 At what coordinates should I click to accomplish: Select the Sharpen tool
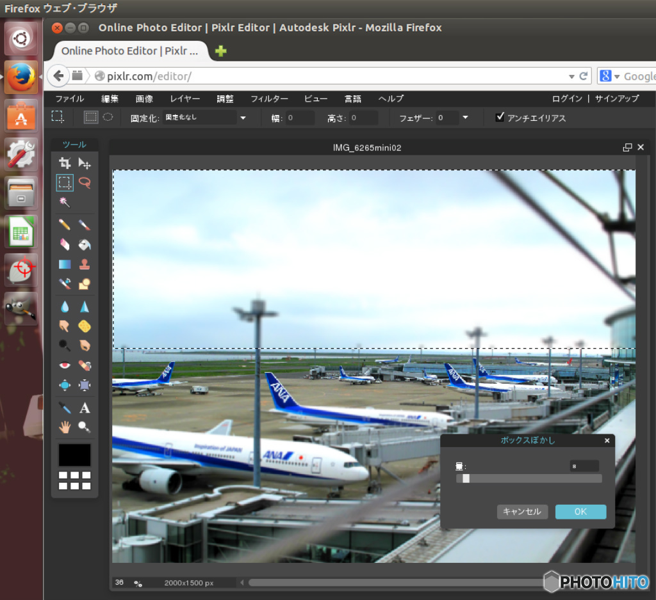tap(85, 307)
